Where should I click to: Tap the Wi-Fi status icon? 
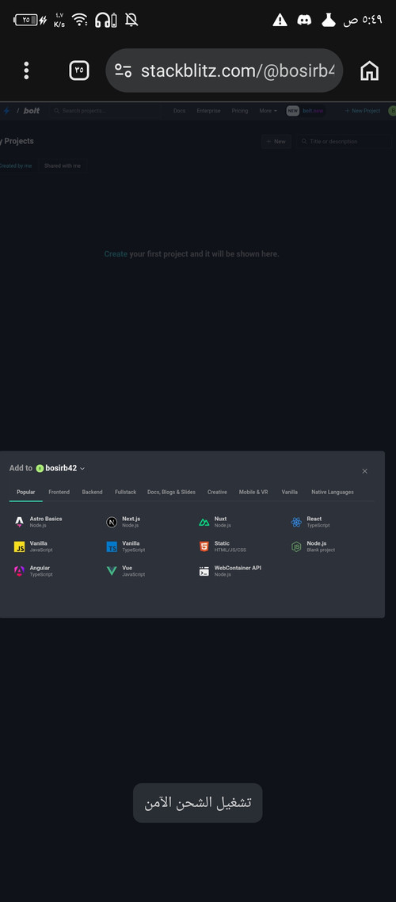point(80,20)
